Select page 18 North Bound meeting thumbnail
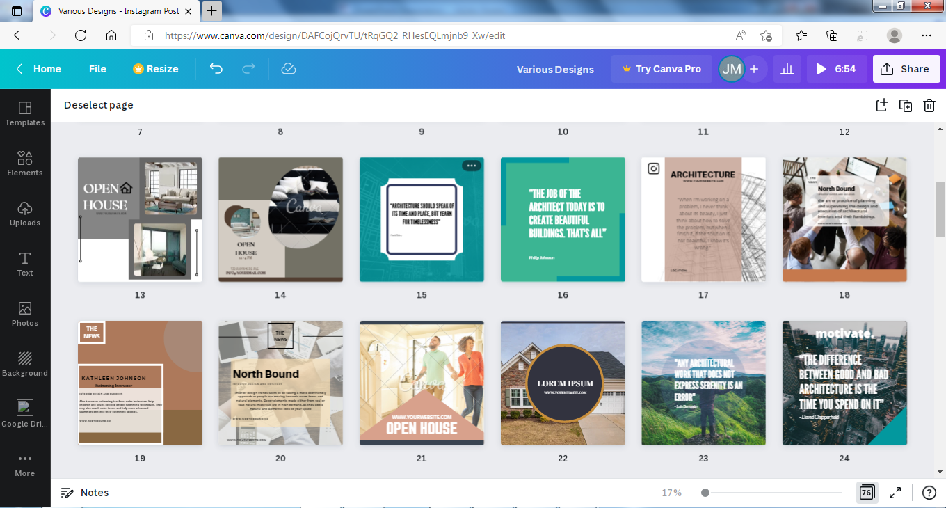This screenshot has width=946, height=508. pyautogui.click(x=844, y=219)
